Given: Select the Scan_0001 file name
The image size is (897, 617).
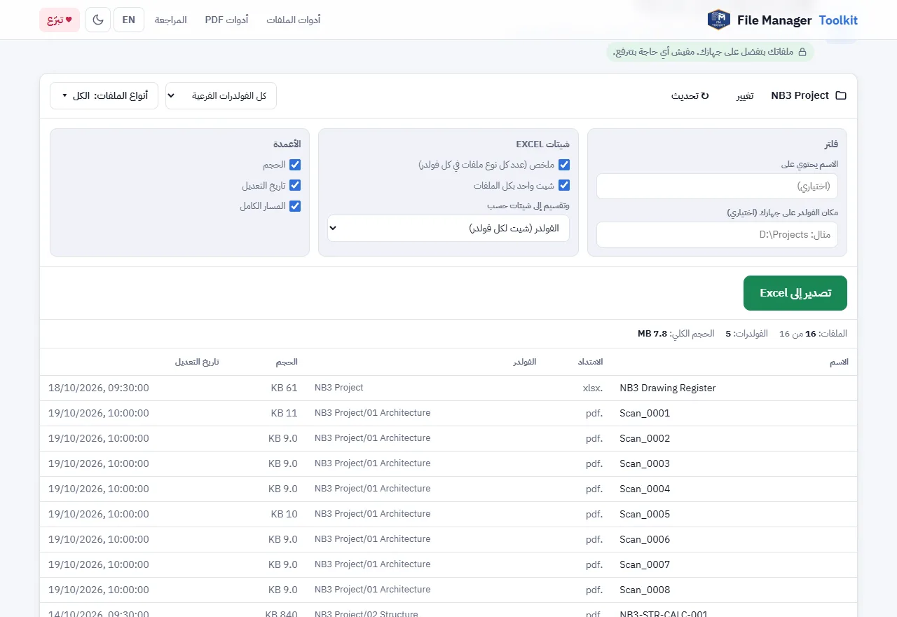Looking at the screenshot, I should 645,413.
